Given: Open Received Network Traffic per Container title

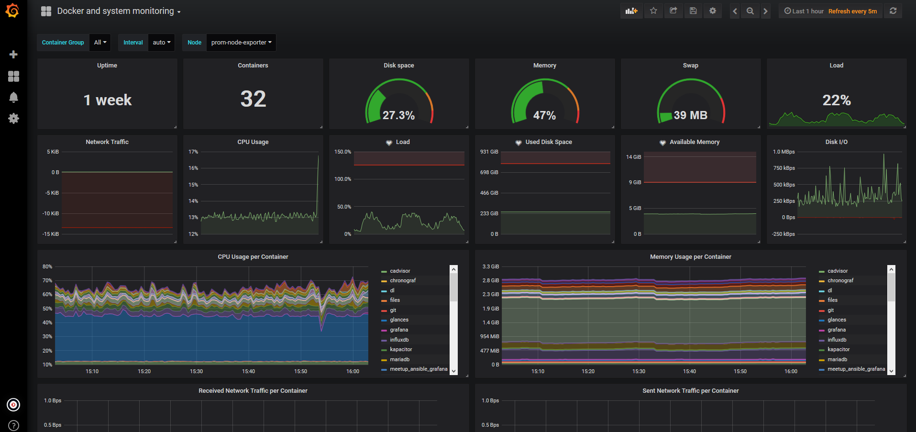Looking at the screenshot, I should coord(253,391).
